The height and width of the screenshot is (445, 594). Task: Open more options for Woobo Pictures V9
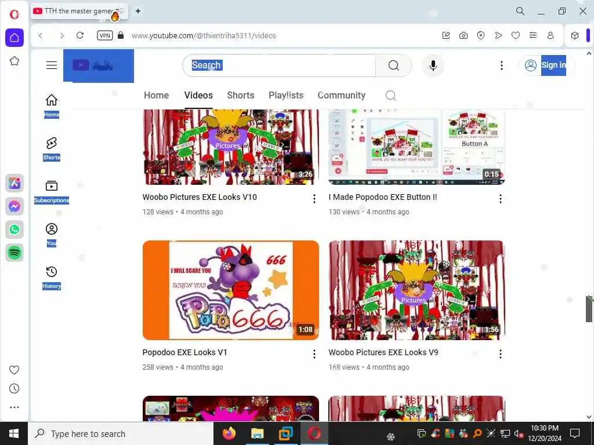pyautogui.click(x=501, y=354)
